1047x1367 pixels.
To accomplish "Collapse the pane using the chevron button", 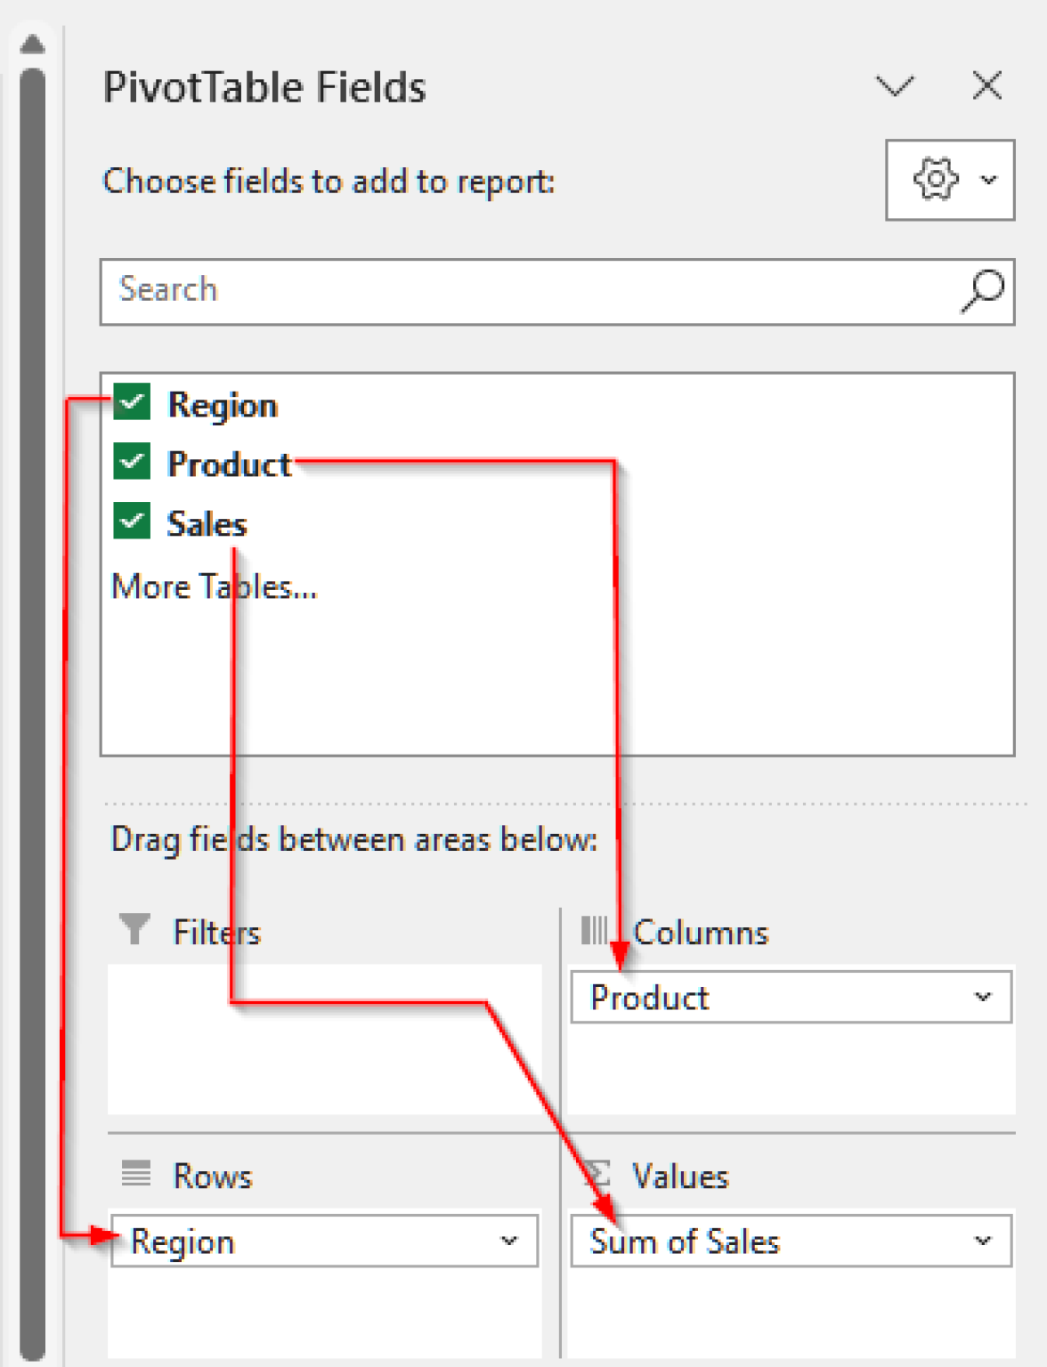I will tap(897, 86).
